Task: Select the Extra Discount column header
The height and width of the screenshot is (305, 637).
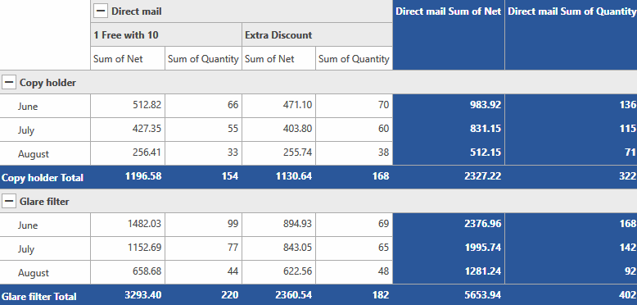Action: pos(318,34)
